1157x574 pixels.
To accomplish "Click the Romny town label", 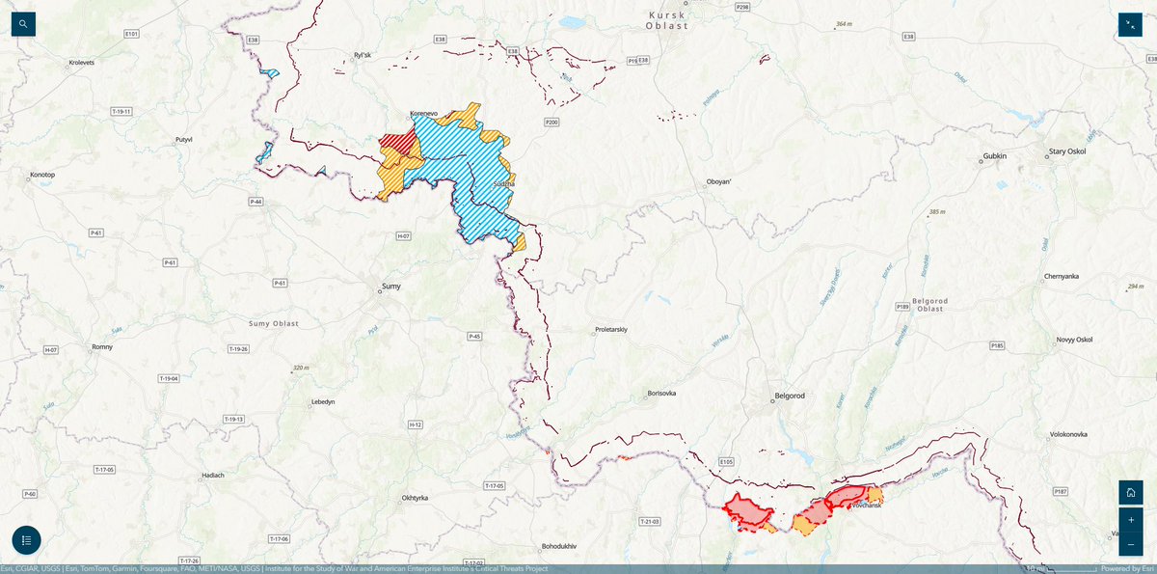I will coord(103,346).
